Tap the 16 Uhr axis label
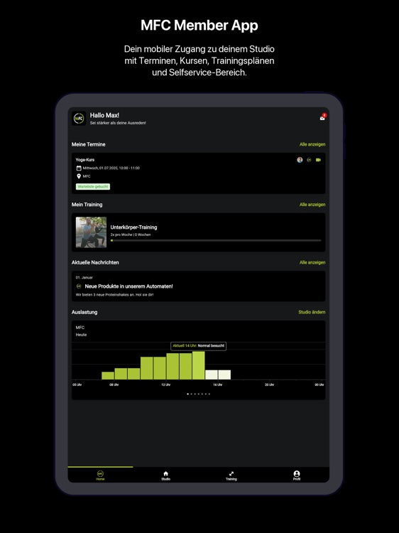Screen dimensions: 399x533 (x=218, y=384)
